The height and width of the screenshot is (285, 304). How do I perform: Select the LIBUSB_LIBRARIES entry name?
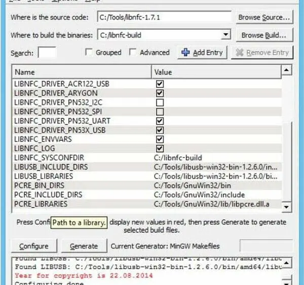tap(44, 176)
